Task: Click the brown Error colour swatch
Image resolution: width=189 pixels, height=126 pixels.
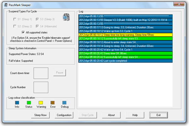Action: point(52,103)
